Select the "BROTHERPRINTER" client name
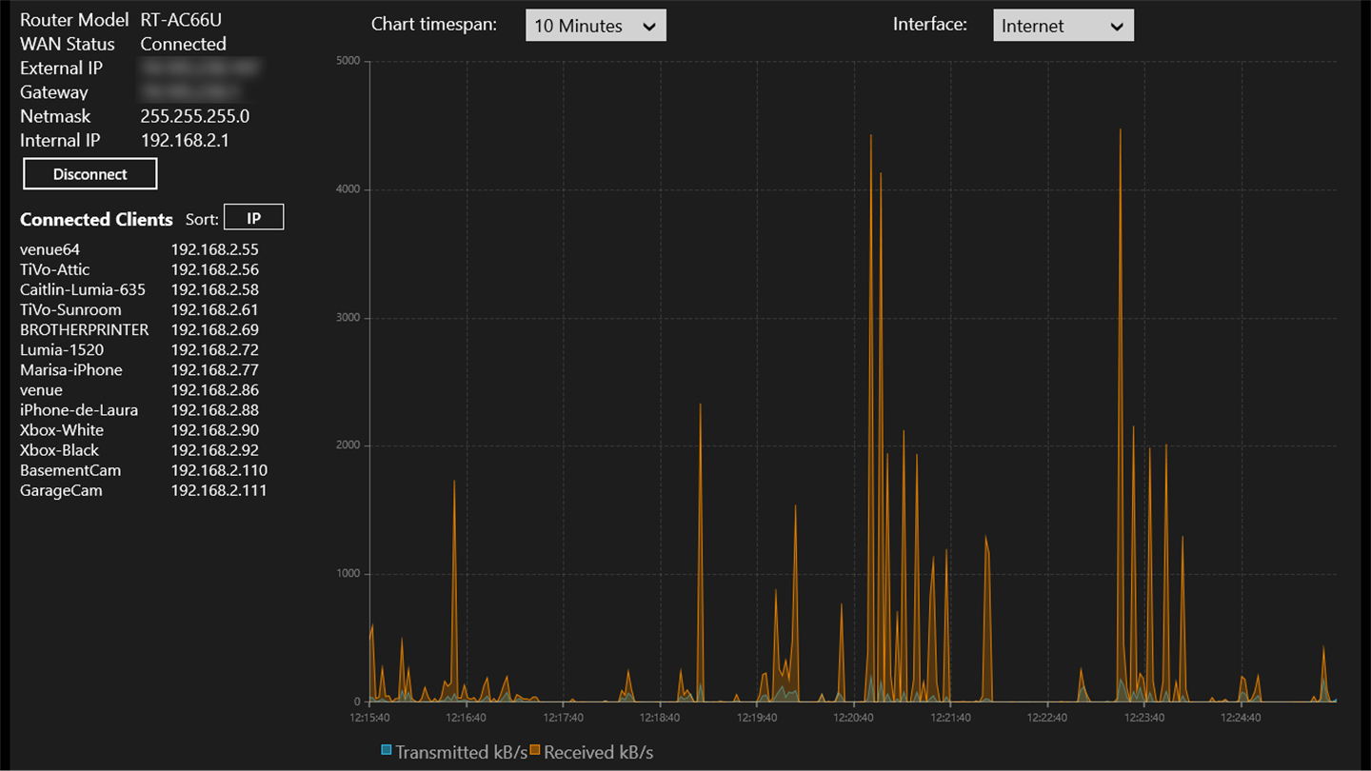The image size is (1371, 771). [x=85, y=329]
